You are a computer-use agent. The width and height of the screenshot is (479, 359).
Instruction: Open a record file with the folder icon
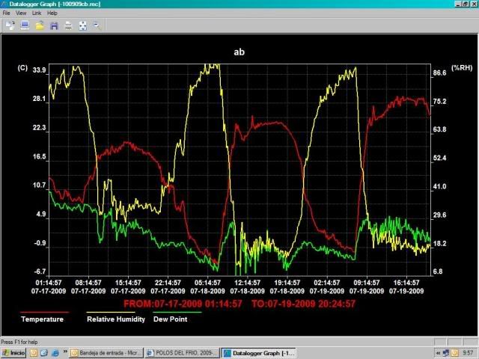point(40,25)
